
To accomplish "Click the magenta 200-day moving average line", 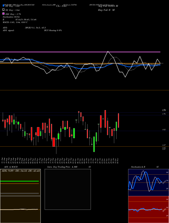I will coord(80,52).
